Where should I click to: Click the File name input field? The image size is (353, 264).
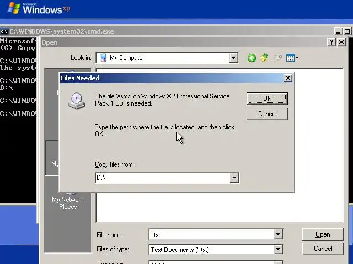(212, 235)
